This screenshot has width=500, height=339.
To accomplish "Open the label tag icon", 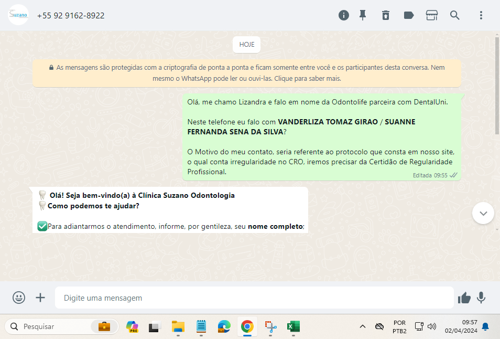I will pyautogui.click(x=408, y=15).
